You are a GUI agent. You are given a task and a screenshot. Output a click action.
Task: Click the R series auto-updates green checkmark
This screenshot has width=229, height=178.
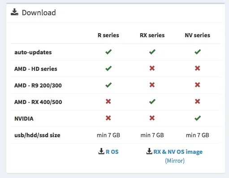click(x=108, y=52)
